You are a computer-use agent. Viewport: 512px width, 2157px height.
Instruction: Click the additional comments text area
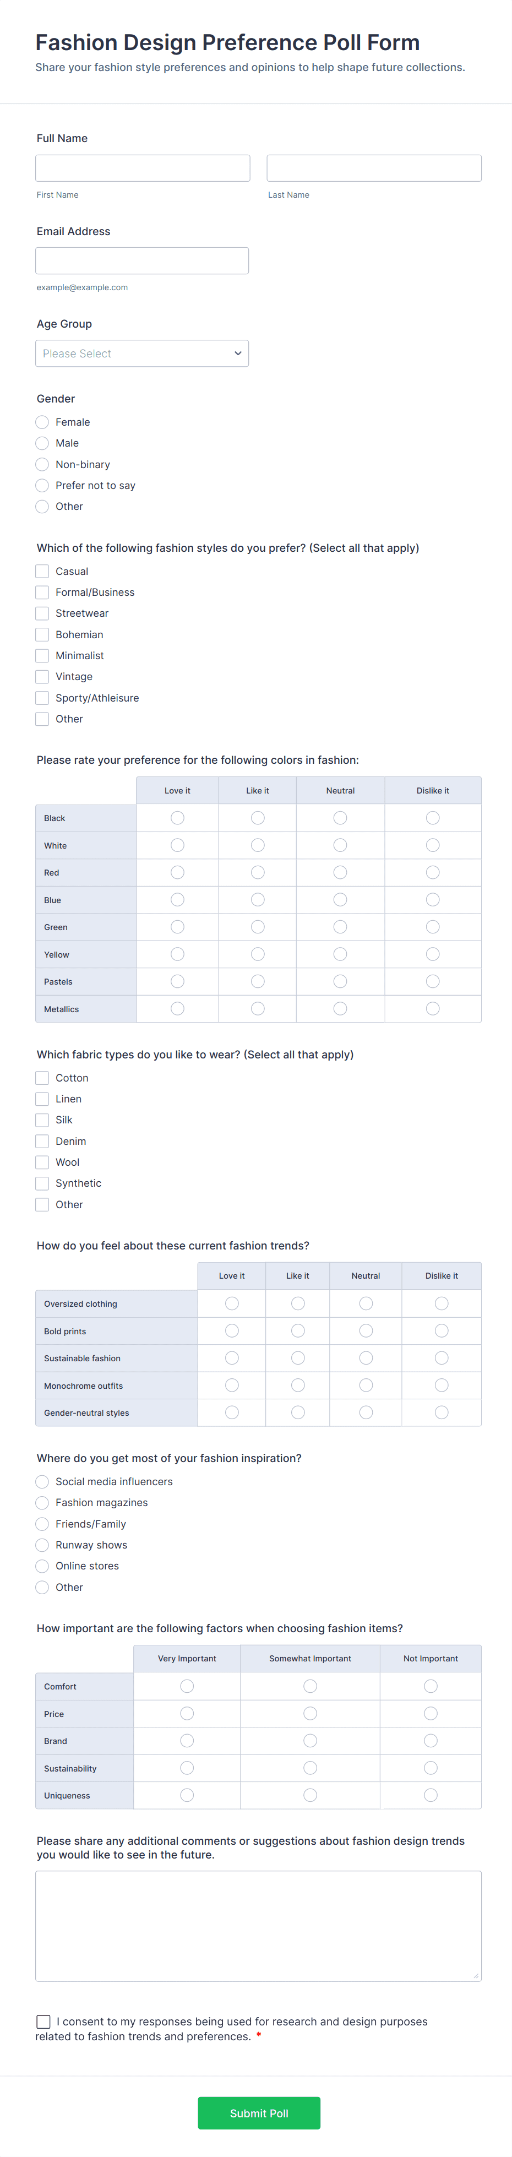[258, 1925]
